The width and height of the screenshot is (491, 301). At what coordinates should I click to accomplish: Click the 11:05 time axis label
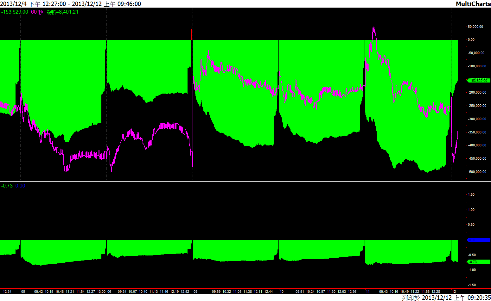(x=237, y=292)
